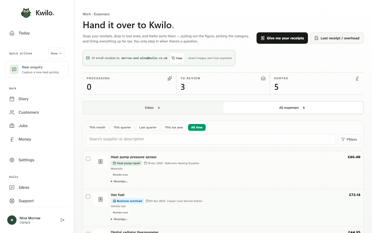The height and width of the screenshot is (233, 372).
Task: Filter by This quarter
Action: [122, 127]
